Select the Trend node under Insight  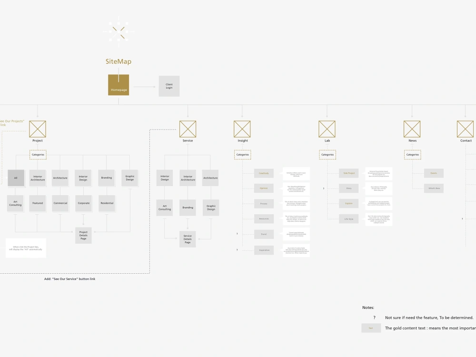coord(264,234)
